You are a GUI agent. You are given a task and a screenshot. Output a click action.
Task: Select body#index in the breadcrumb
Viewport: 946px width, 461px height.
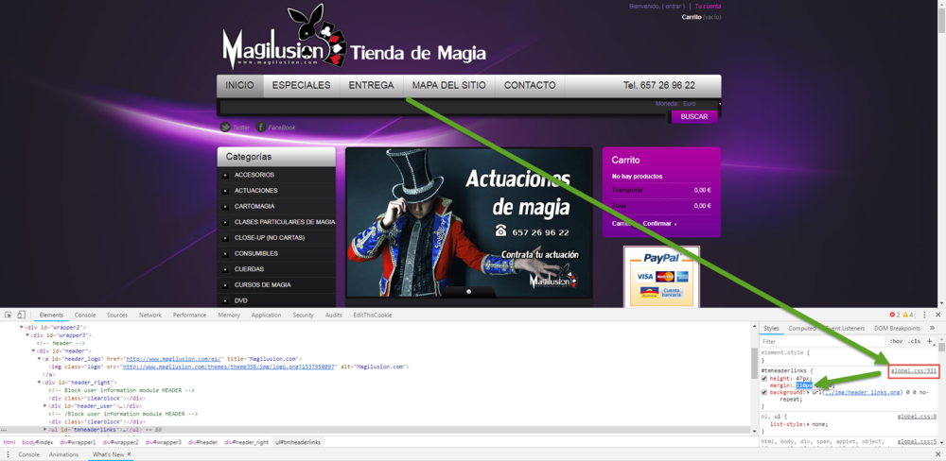[x=38, y=442]
